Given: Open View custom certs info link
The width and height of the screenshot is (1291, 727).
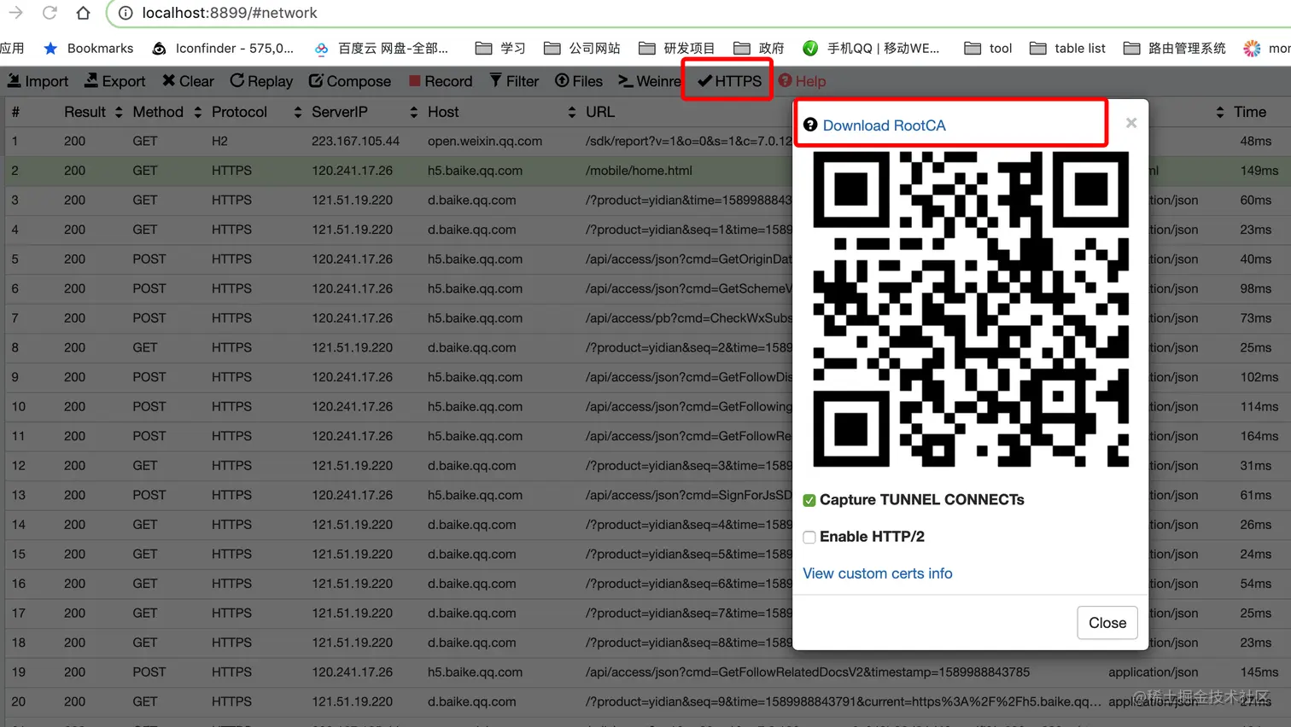Looking at the screenshot, I should pyautogui.click(x=878, y=573).
